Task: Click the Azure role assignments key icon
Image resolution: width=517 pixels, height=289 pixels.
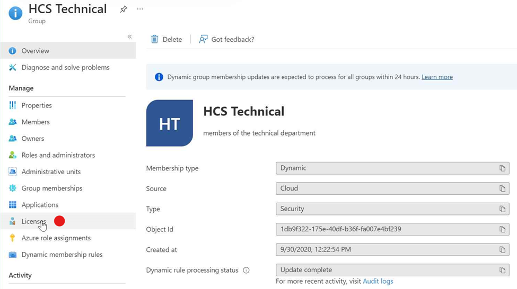Action: tap(13, 238)
